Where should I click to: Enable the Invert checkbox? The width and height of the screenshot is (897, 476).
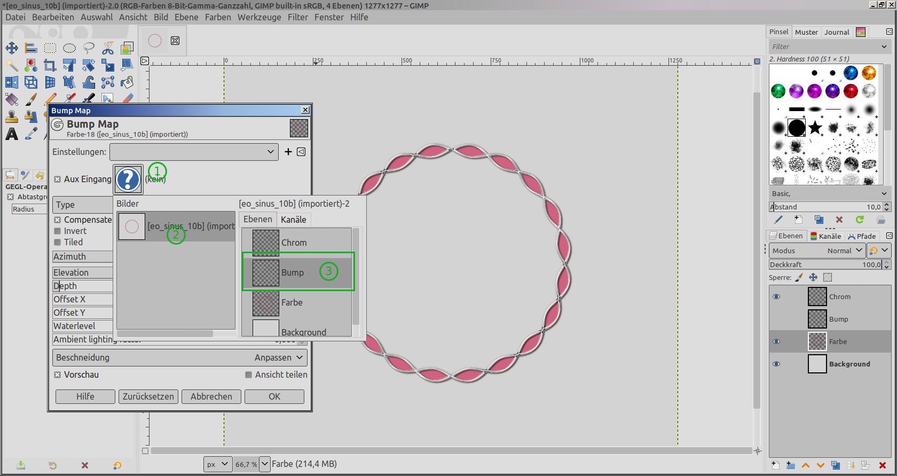[58, 231]
